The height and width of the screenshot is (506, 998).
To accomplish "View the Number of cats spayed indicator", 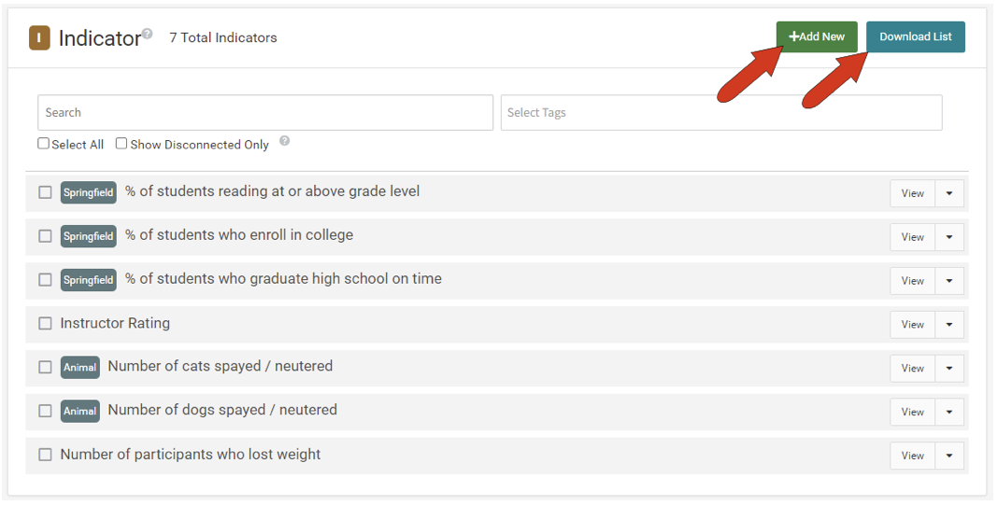I will click(912, 369).
